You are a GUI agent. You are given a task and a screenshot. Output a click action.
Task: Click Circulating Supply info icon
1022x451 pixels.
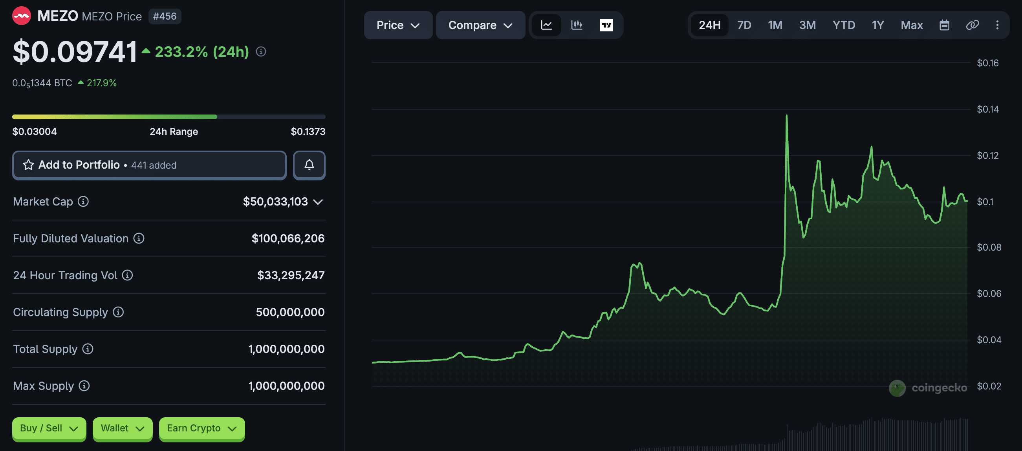click(x=118, y=312)
